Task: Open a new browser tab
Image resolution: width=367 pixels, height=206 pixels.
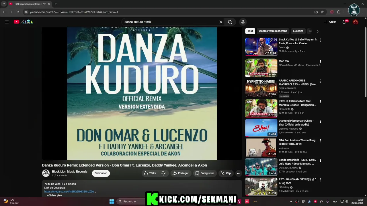Action: click(x=56, y=4)
